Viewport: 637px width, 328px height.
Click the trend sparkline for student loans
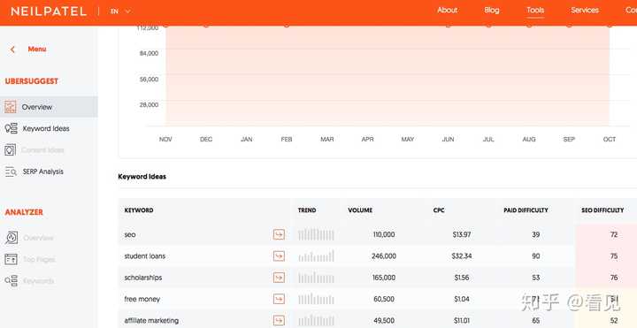click(316, 256)
